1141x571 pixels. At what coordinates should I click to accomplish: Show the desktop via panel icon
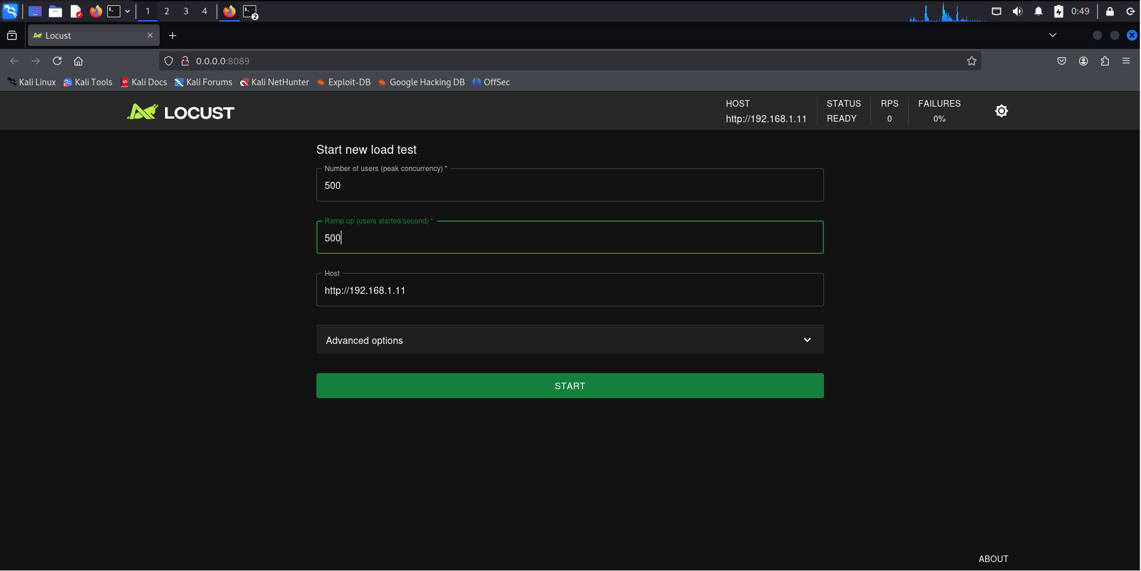tap(35, 11)
